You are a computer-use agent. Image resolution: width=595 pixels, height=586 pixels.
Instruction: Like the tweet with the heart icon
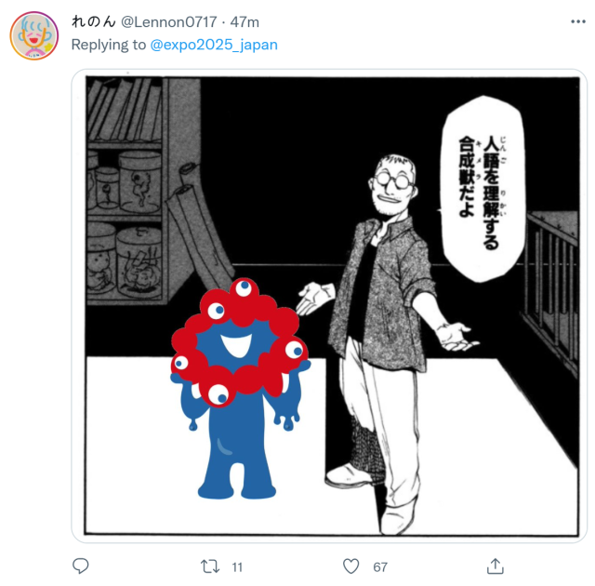point(351,566)
